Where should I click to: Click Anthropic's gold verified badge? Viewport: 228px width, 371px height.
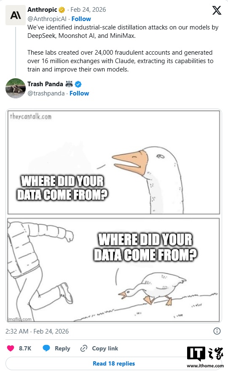click(62, 10)
